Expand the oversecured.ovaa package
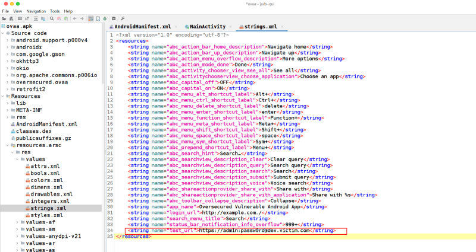This screenshot has height=252, width=476. pos(8,82)
